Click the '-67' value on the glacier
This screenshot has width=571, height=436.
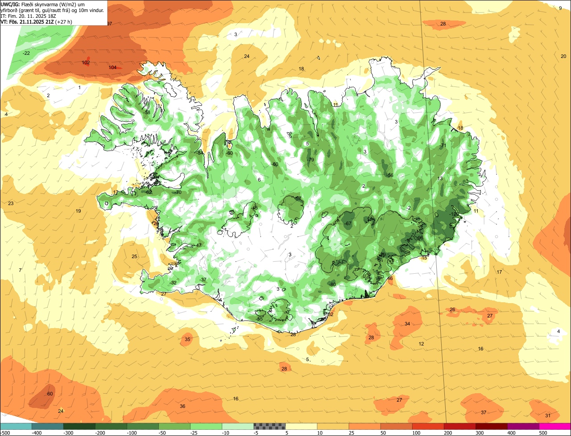[x=348, y=224]
